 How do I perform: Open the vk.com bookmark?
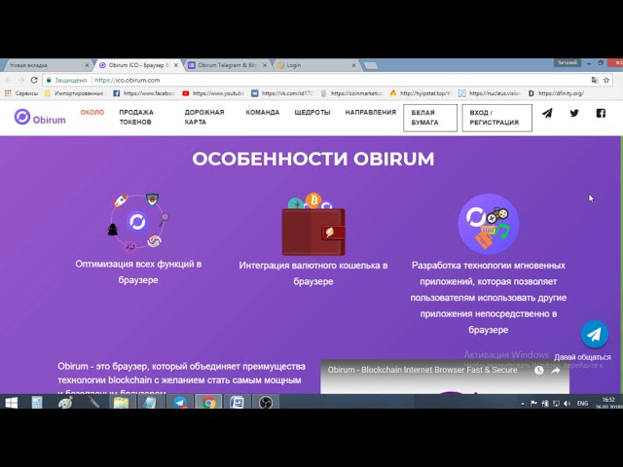click(x=282, y=93)
